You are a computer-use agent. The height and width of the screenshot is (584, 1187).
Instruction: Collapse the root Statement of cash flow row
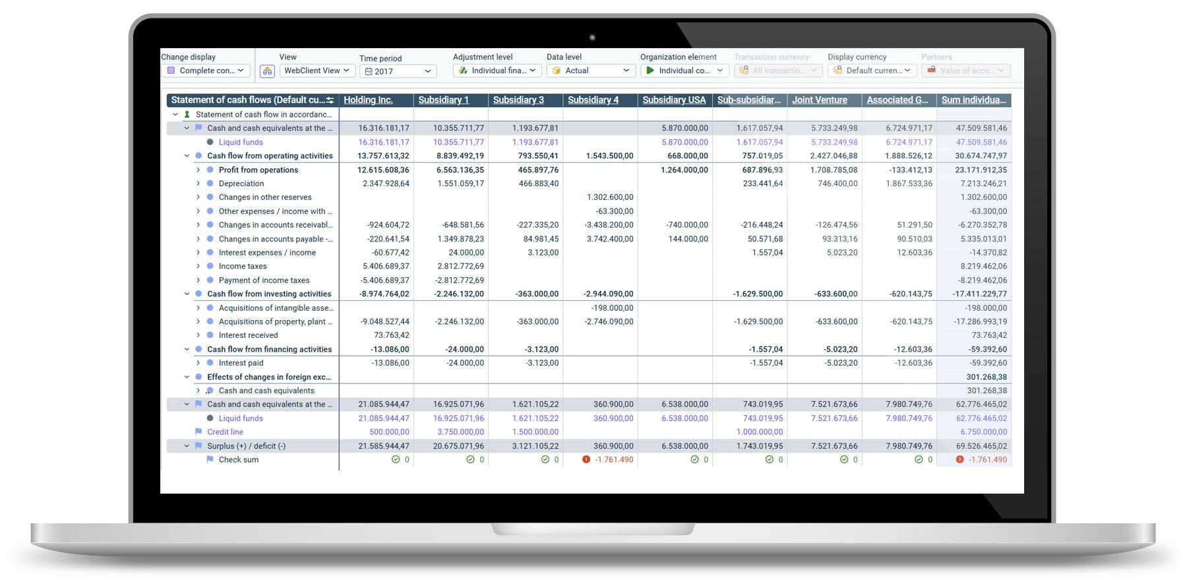click(x=175, y=114)
